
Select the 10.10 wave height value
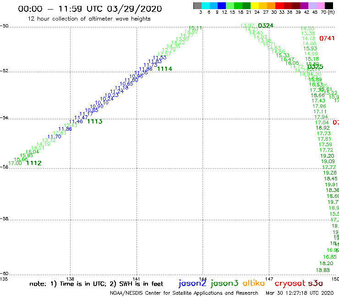tap(102, 103)
